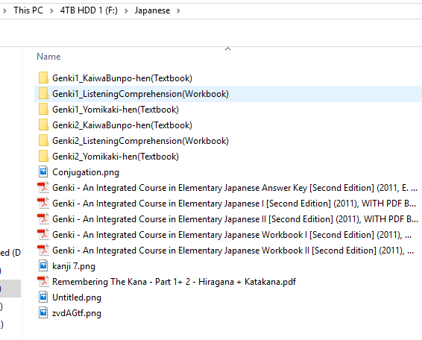
Task: Select the Genki2_Yomikaki-hen(Textbook) name text
Action: 116,157
